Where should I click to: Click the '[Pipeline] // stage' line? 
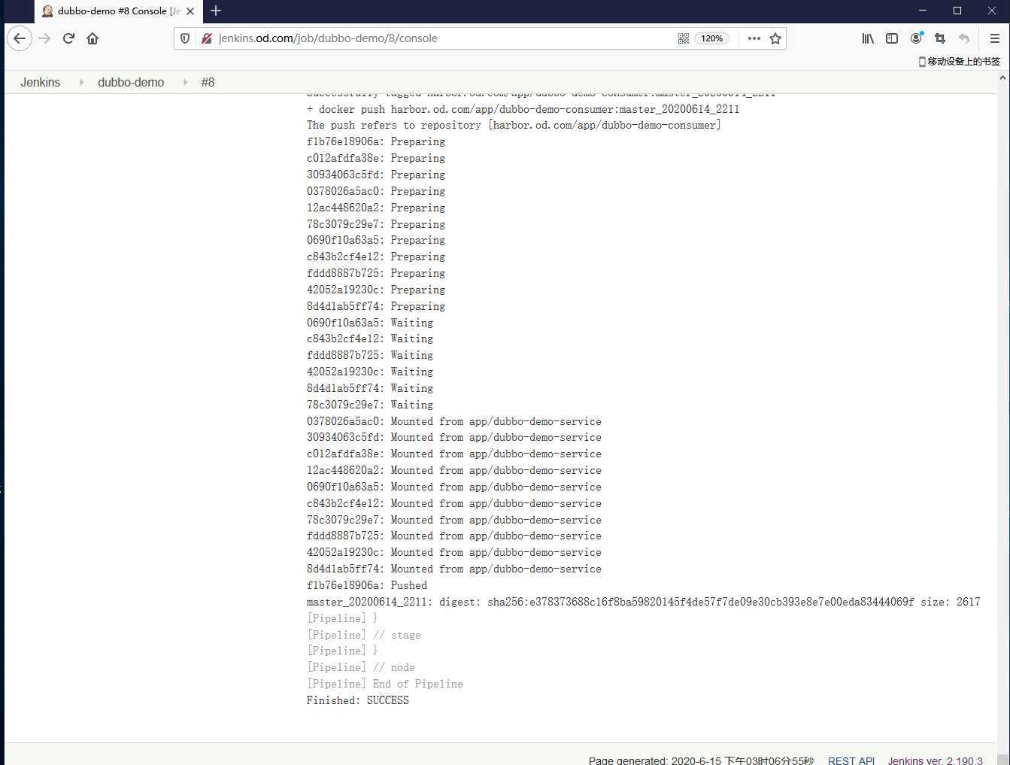click(x=364, y=635)
